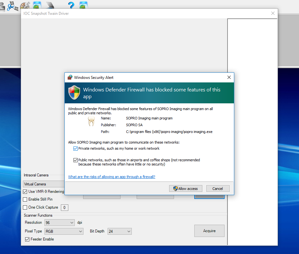The image size is (299, 254).
Task: Uncheck Private networks option
Action: (x=75, y=149)
